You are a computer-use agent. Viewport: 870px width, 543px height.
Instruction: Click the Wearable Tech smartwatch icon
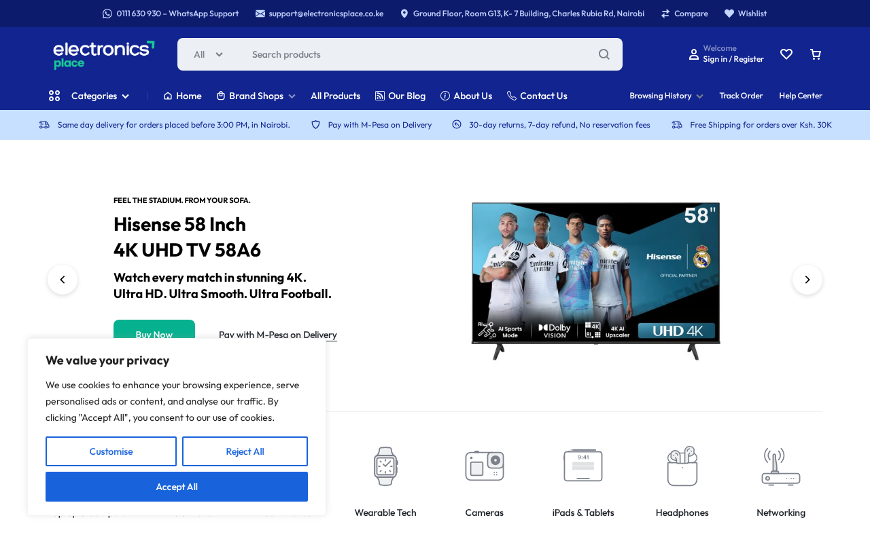(x=385, y=466)
